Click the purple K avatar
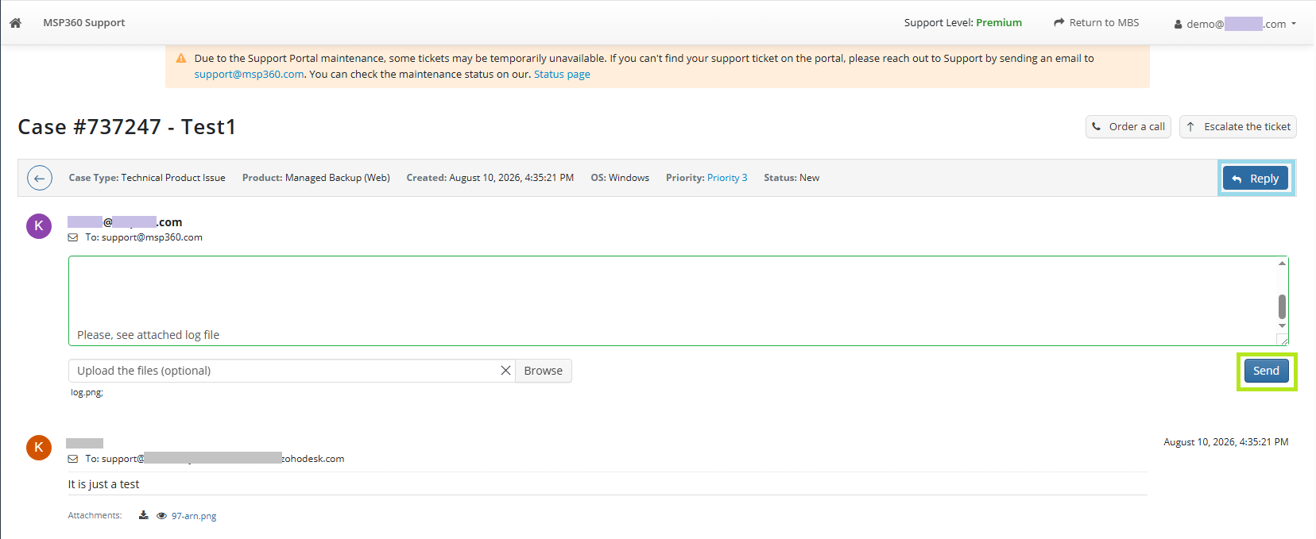The width and height of the screenshot is (1316, 539). pos(39,226)
